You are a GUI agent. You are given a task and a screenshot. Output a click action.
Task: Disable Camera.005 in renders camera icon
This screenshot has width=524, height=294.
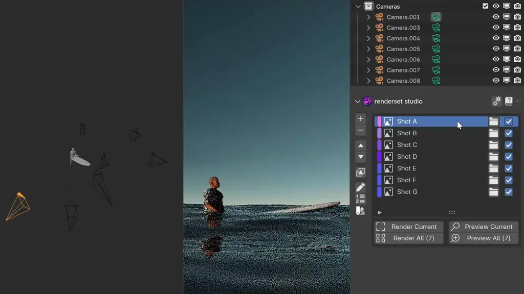click(x=517, y=48)
